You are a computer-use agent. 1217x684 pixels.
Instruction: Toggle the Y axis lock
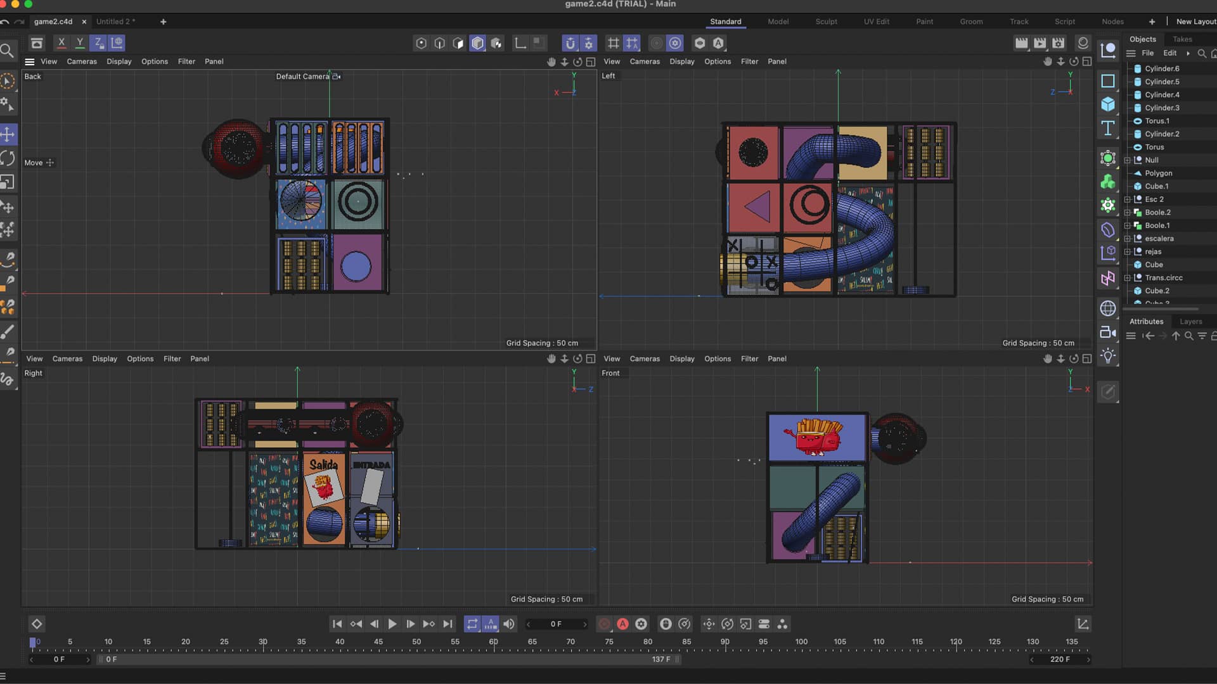(80, 43)
